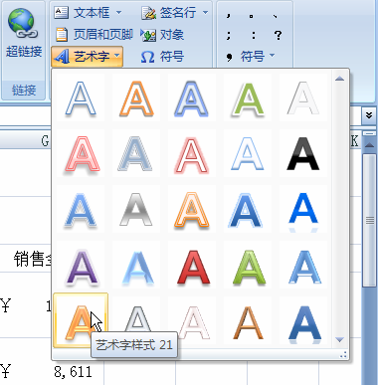Click the WordArt gallery scroll up arrow
This screenshot has width=378, height=385.
(x=339, y=79)
